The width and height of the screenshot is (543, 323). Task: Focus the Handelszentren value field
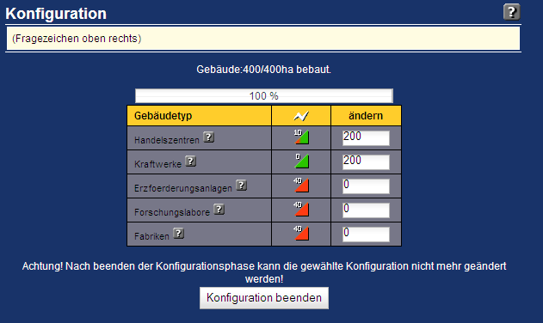[366, 138]
